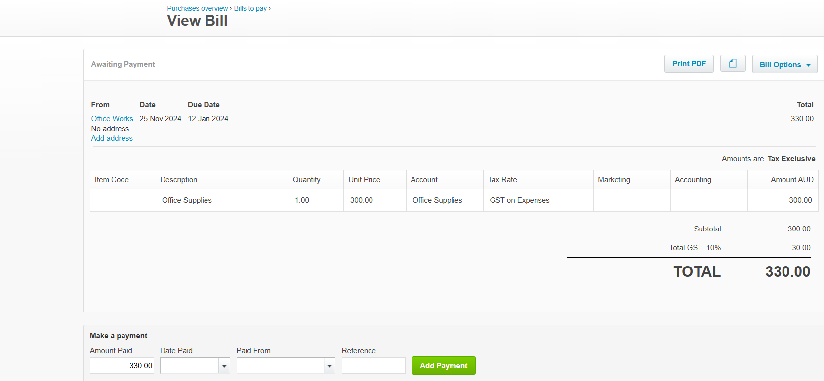Click the Print PDF button
Screen dimensions: 824x381
coord(689,64)
